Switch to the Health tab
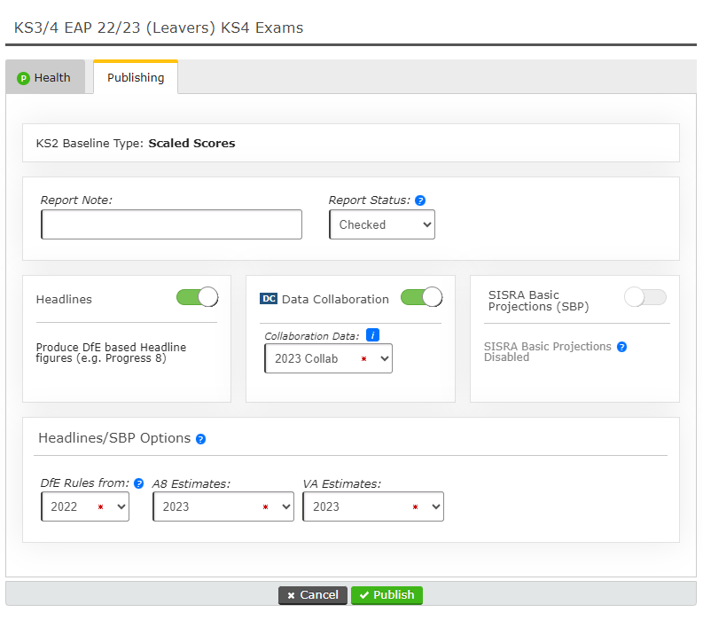 click(45, 78)
